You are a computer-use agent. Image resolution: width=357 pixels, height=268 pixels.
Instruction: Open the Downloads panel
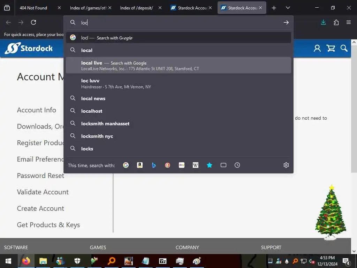[323, 22]
